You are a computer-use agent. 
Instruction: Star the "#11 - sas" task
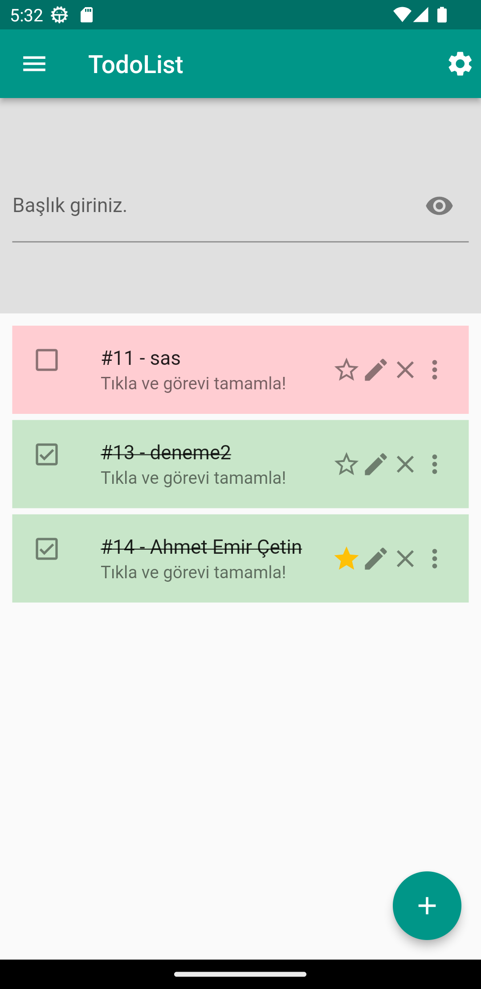(346, 370)
